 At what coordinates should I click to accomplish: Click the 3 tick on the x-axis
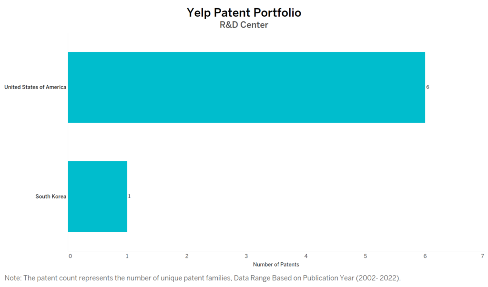point(246,256)
